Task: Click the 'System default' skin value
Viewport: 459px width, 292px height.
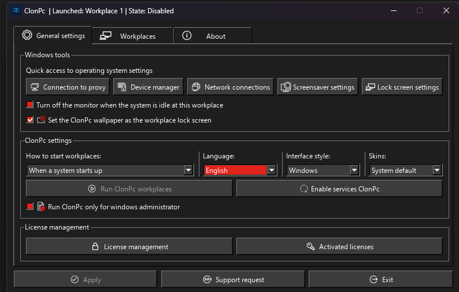Action: click(x=394, y=171)
